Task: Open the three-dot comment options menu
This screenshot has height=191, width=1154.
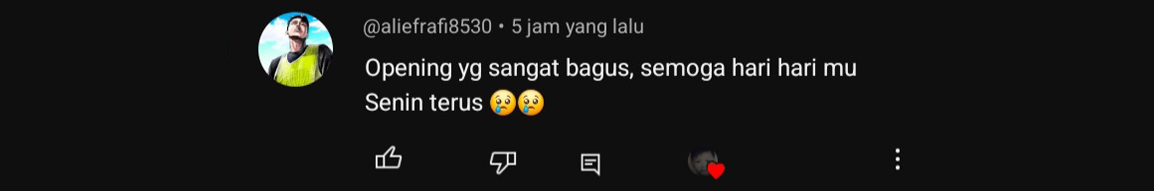Action: click(898, 159)
